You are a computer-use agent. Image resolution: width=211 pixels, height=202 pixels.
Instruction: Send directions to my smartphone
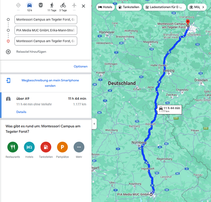point(50,83)
